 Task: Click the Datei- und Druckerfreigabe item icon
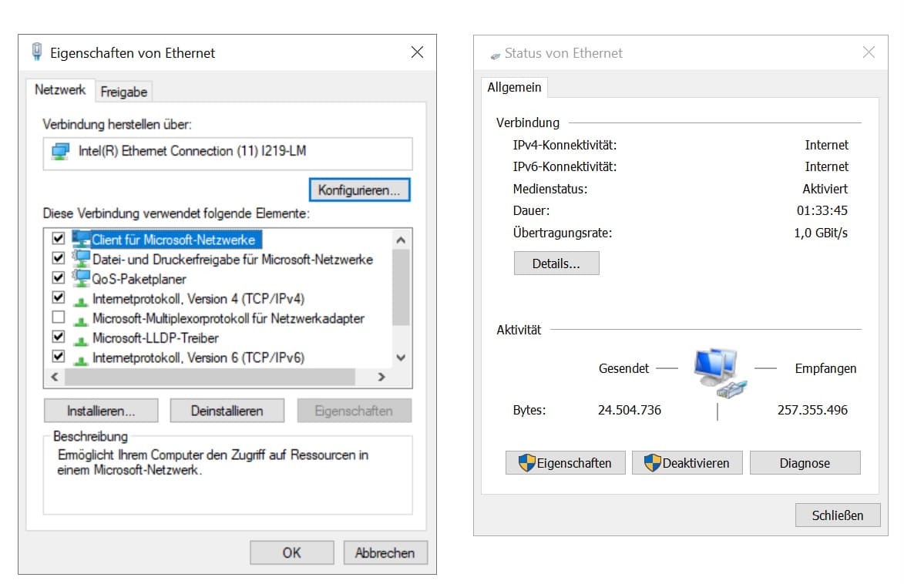coord(81,259)
